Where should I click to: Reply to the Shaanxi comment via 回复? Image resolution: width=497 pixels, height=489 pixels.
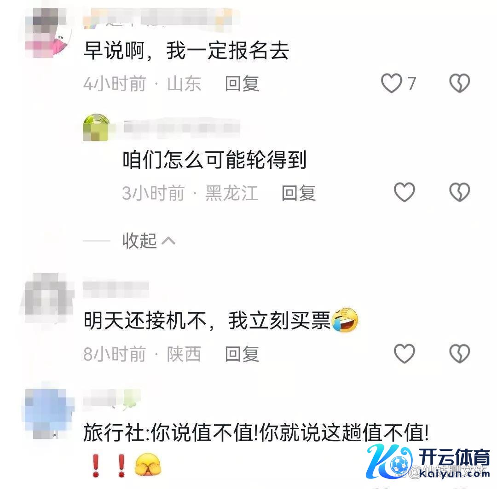point(242,354)
